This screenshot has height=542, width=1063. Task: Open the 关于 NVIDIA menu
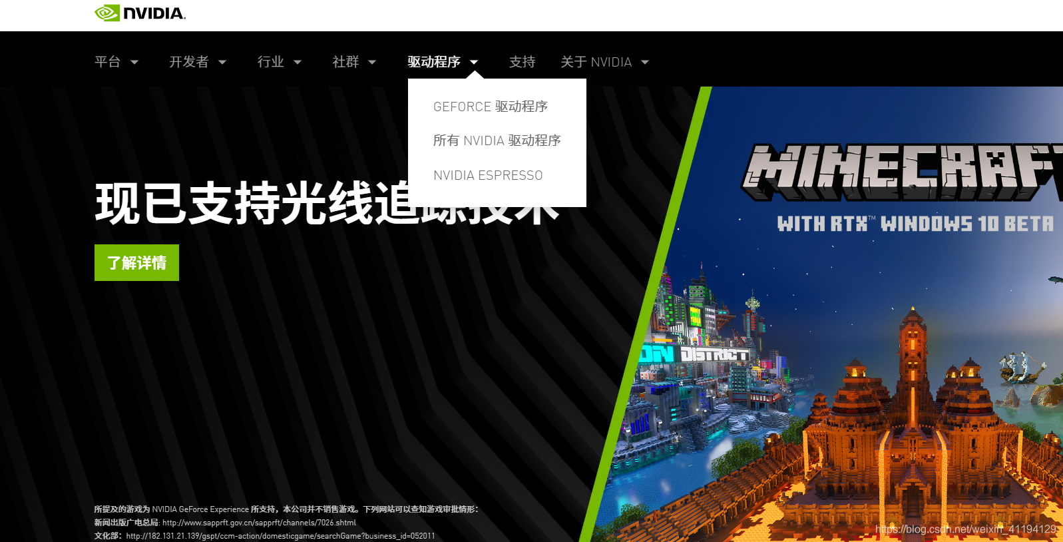point(596,62)
